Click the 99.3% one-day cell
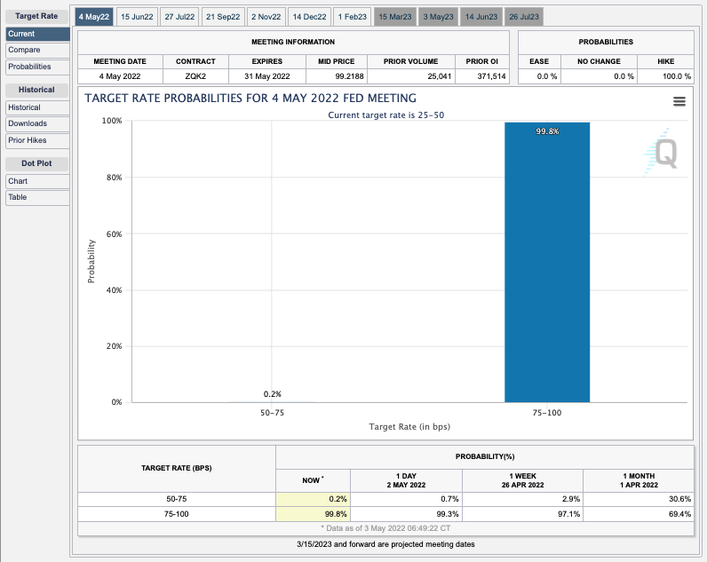 pyautogui.click(x=406, y=514)
